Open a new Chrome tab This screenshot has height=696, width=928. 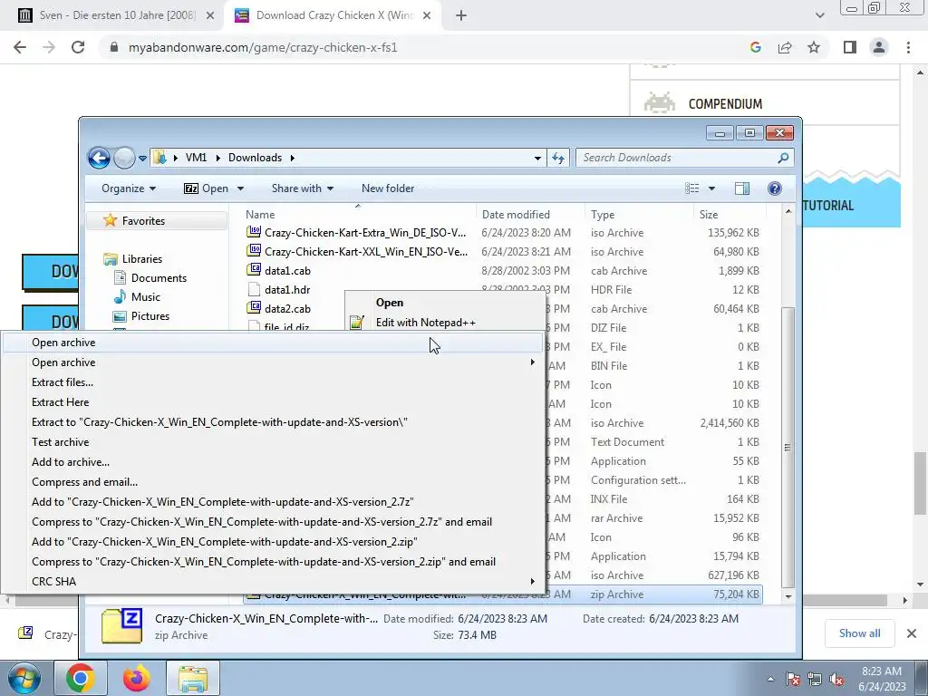click(x=461, y=15)
